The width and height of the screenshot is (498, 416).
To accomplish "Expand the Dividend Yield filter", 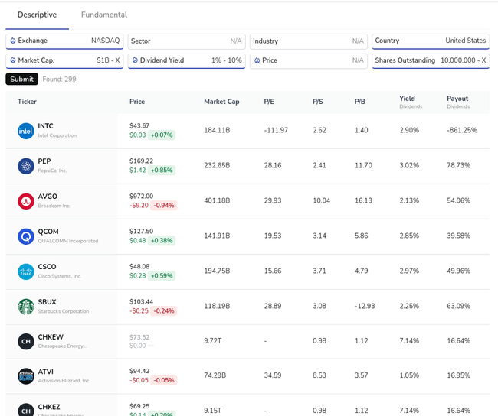I will (x=186, y=60).
